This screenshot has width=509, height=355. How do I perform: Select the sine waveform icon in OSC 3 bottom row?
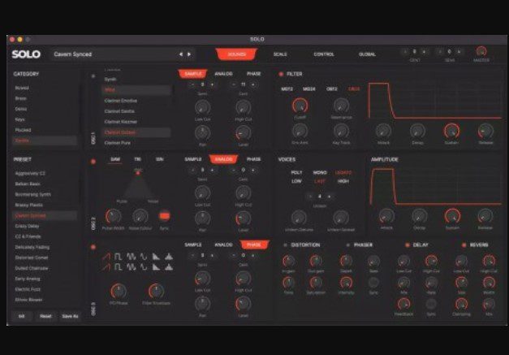pyautogui.click(x=144, y=267)
